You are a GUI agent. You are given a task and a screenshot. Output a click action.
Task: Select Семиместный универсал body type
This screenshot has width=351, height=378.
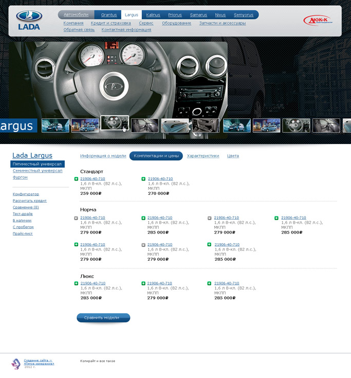coord(38,171)
